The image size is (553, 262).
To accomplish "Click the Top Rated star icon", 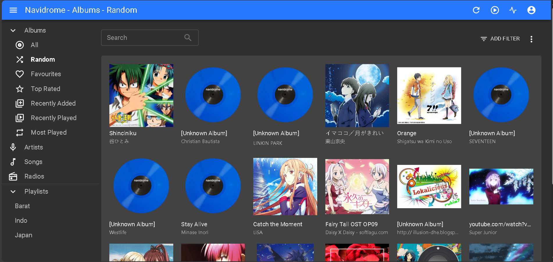I will point(19,89).
